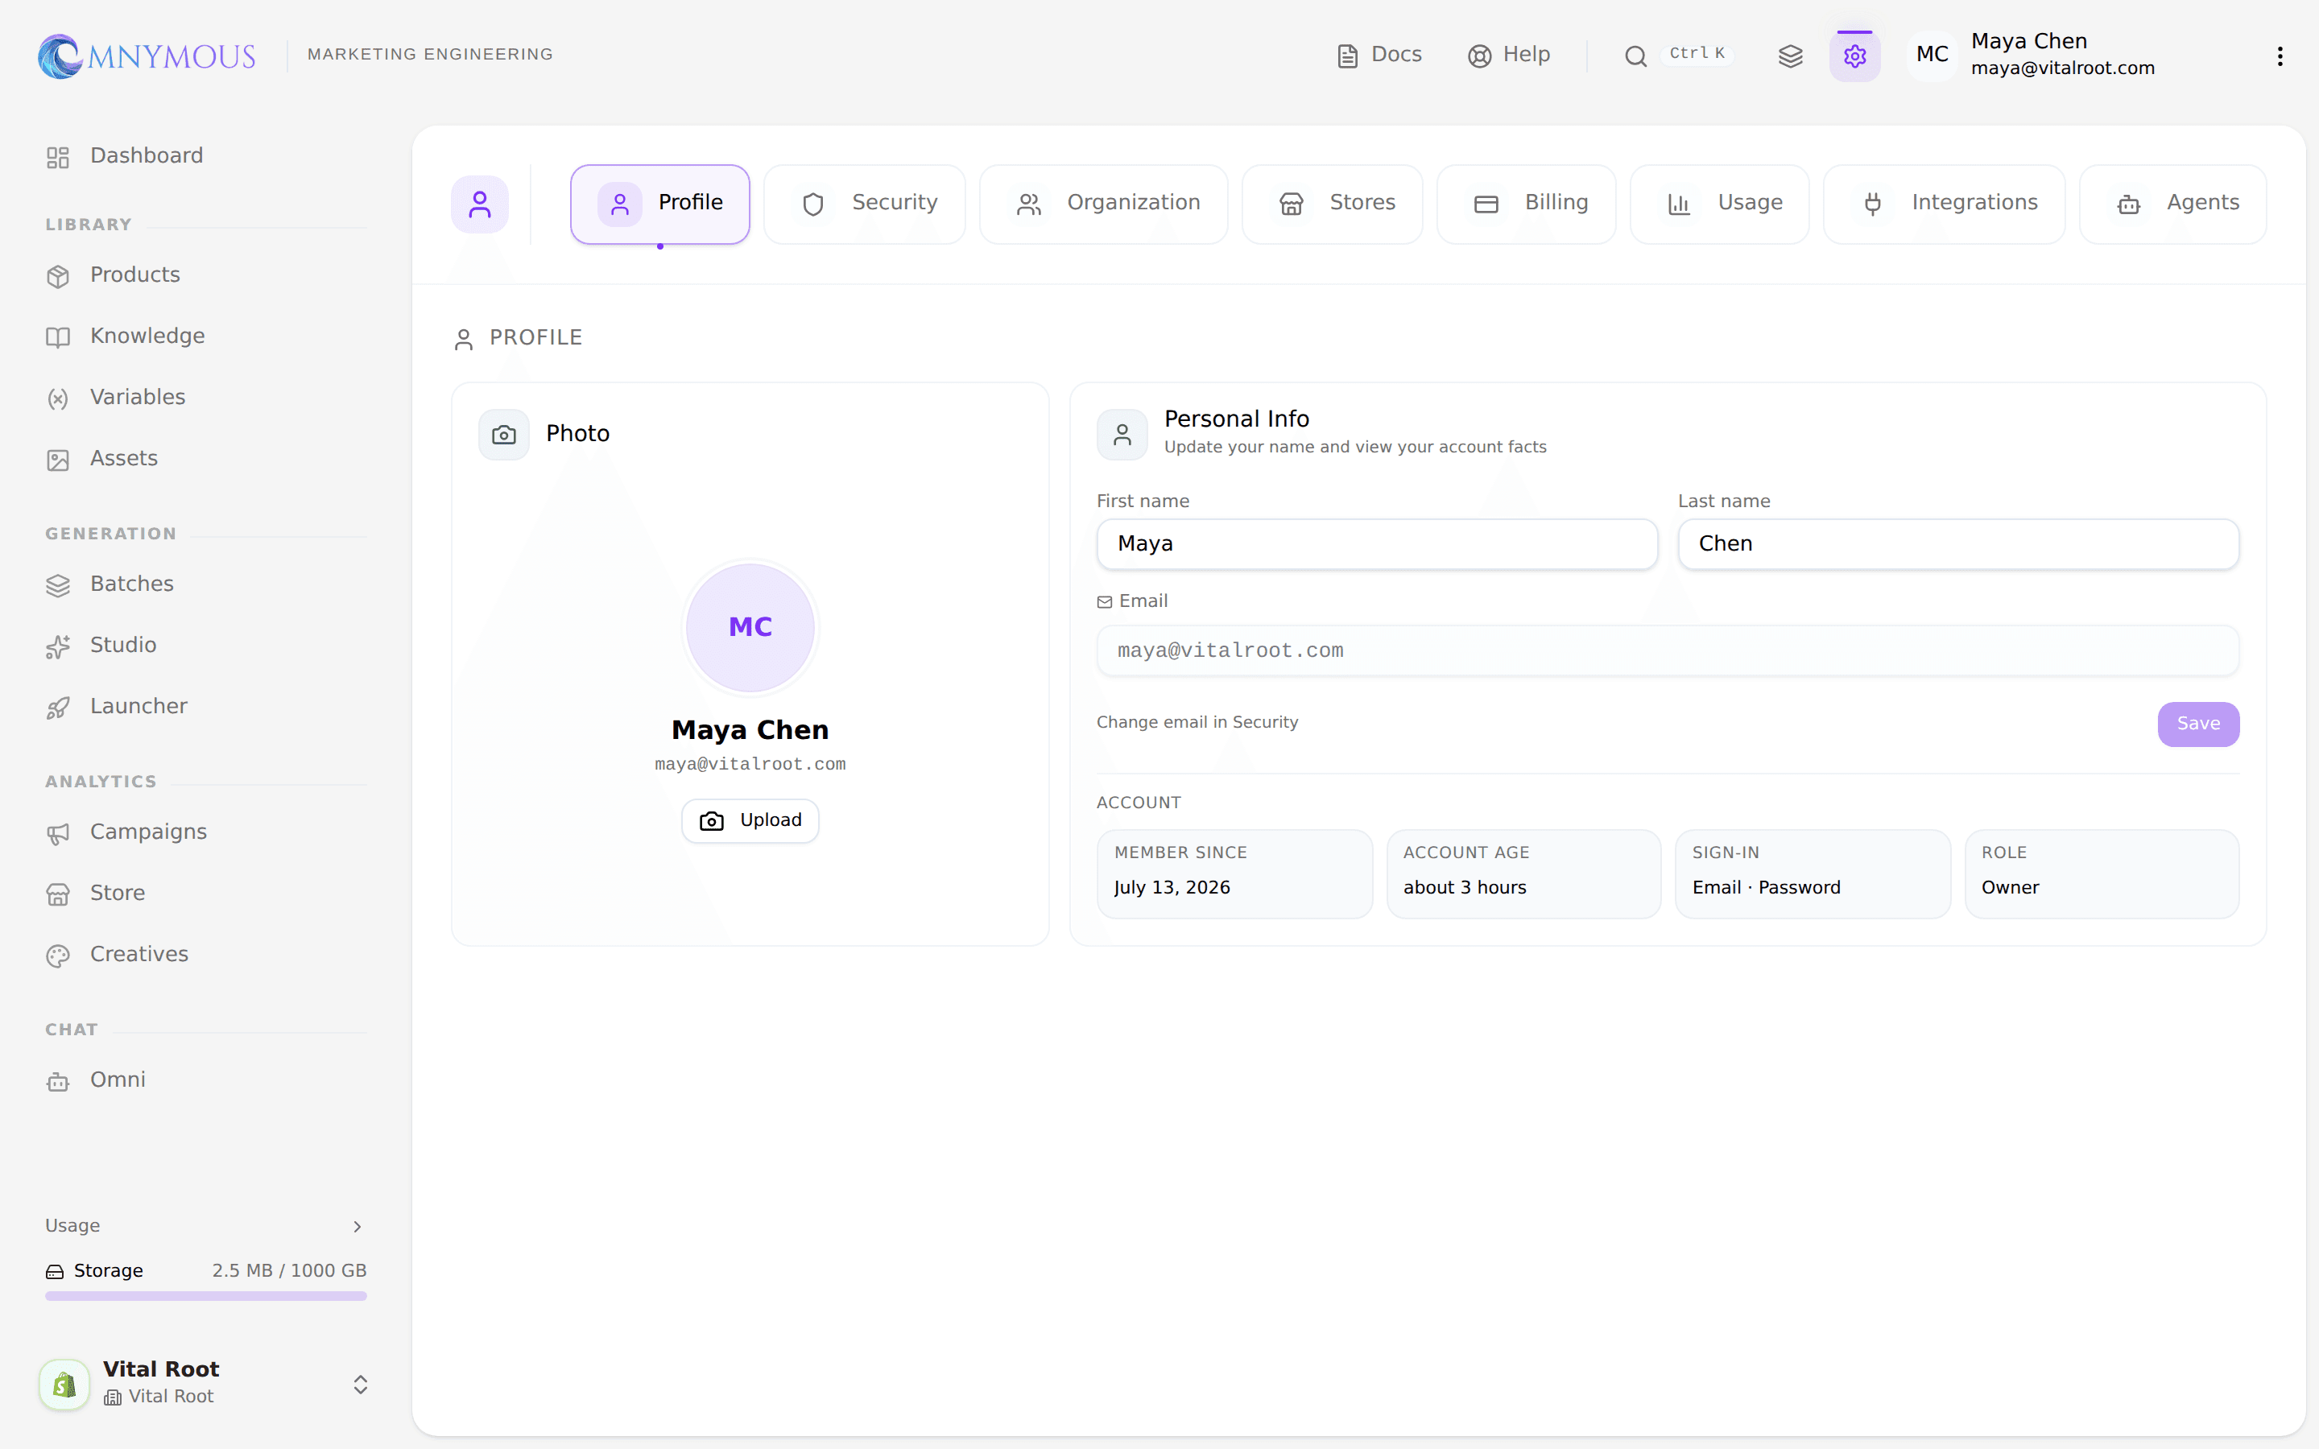Click the Store shop icon in sidebar

click(x=59, y=894)
